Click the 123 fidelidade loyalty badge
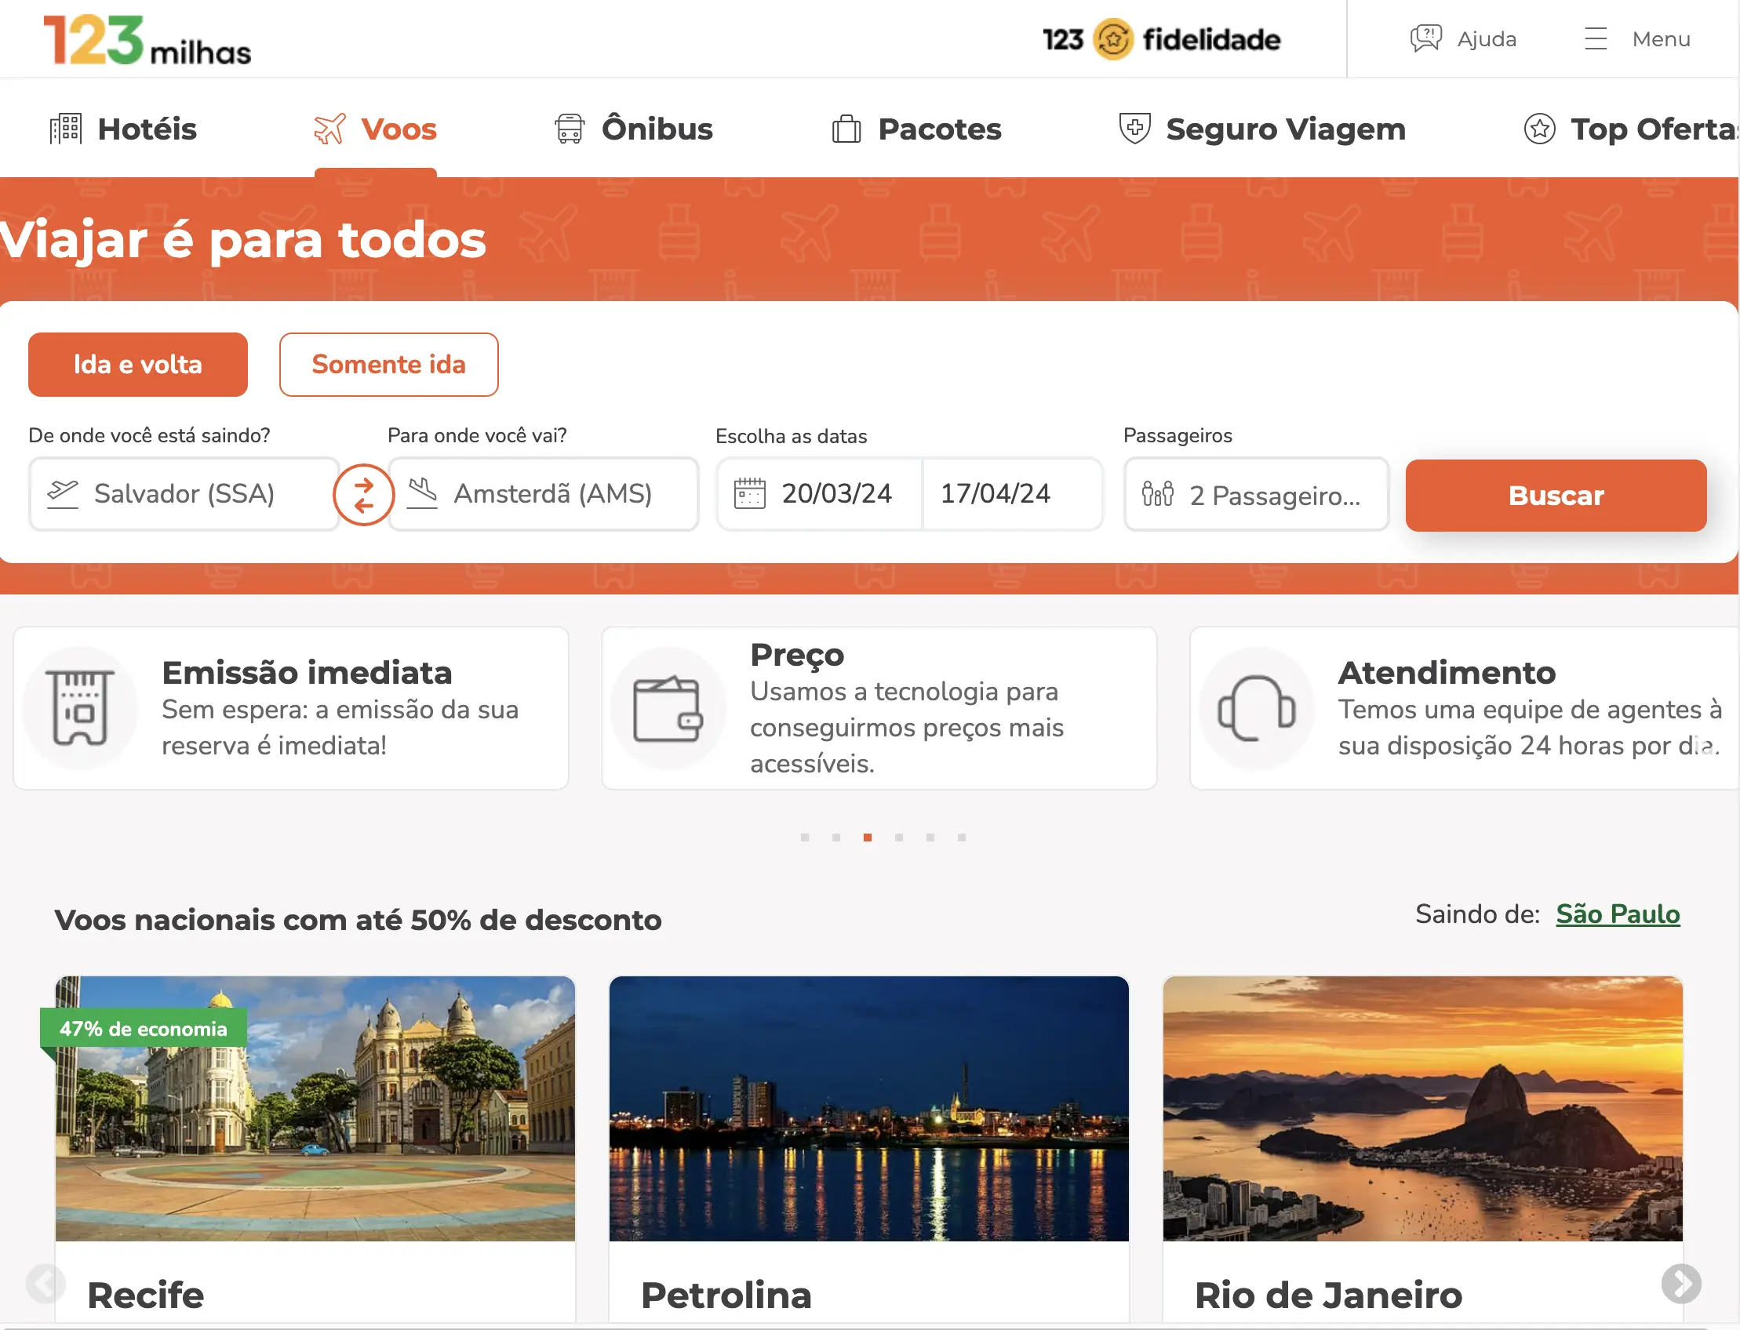 pos(1161,38)
